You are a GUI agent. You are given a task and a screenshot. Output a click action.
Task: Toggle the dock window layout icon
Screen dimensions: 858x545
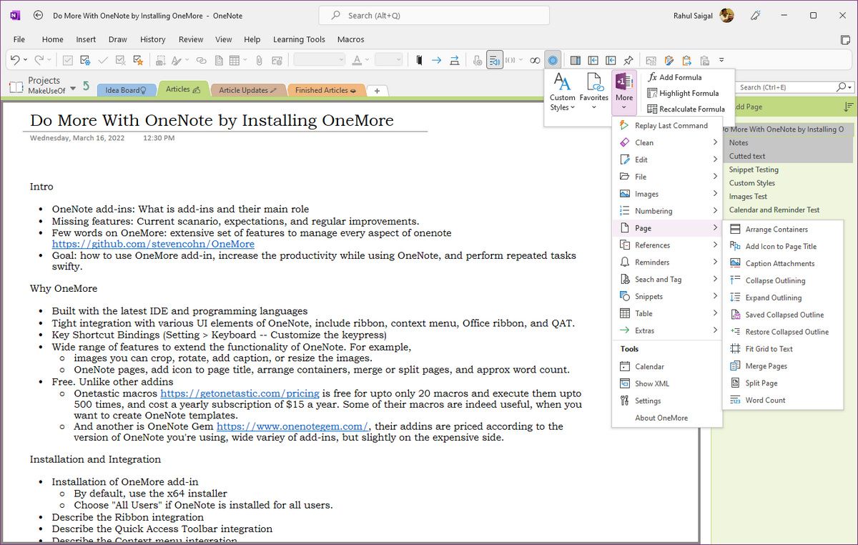coord(575,61)
